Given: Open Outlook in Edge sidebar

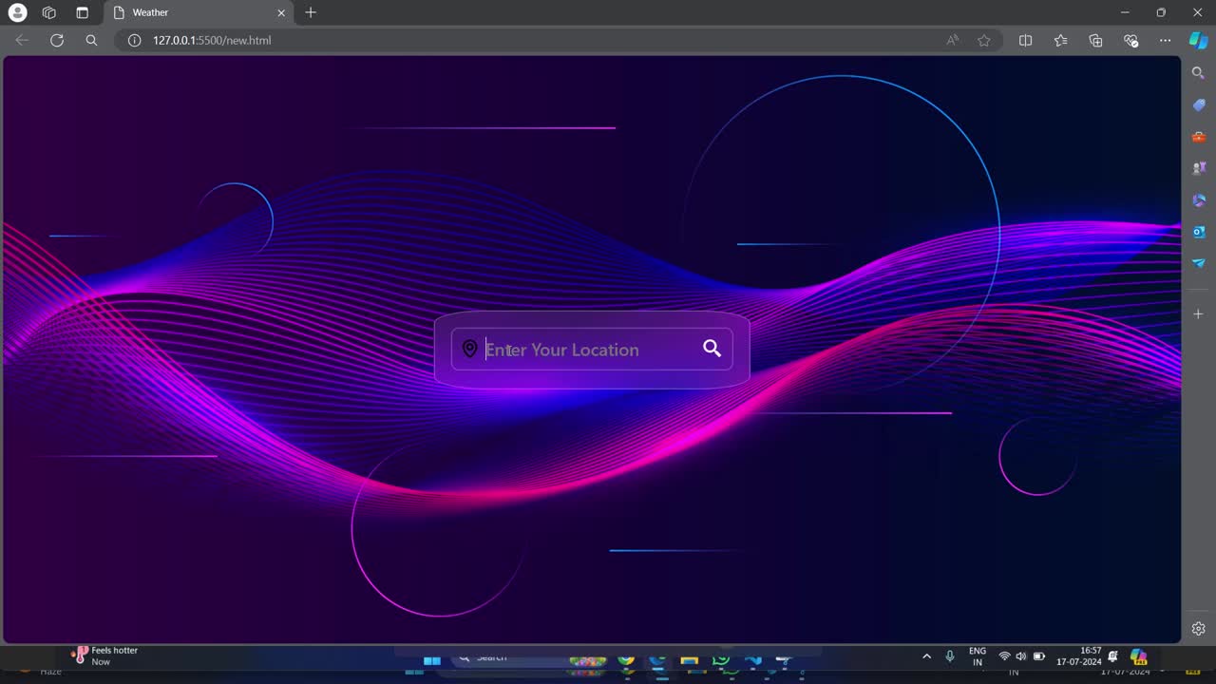Looking at the screenshot, I should 1199,232.
